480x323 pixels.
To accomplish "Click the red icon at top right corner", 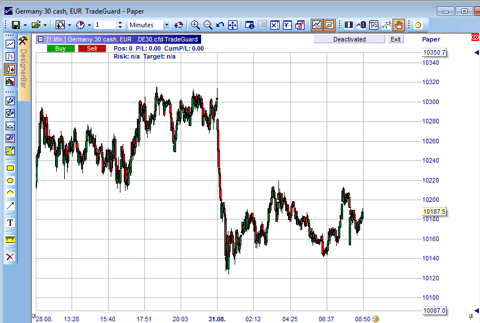I will [x=475, y=38].
